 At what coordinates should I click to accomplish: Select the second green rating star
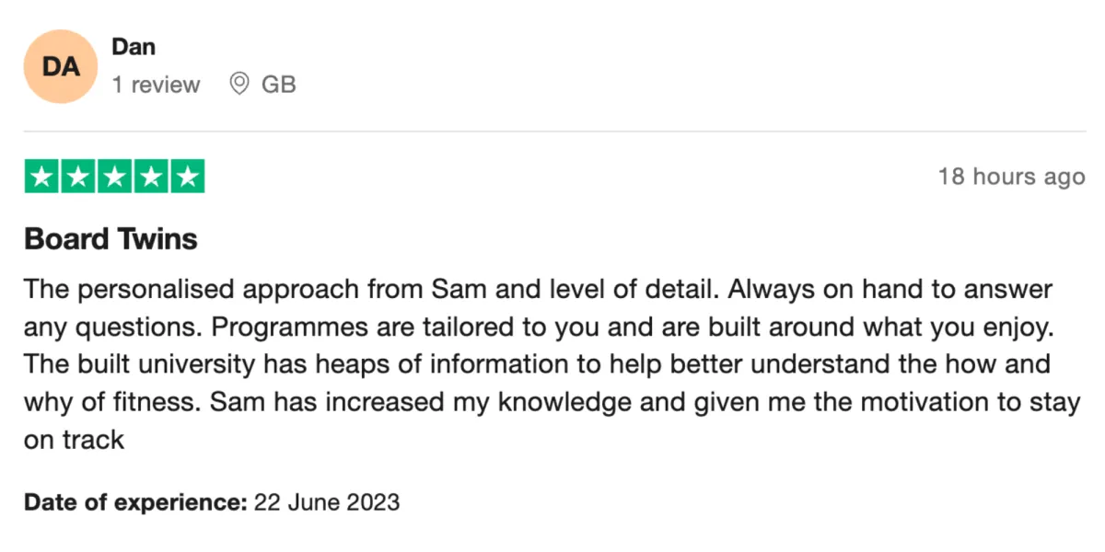tap(77, 177)
